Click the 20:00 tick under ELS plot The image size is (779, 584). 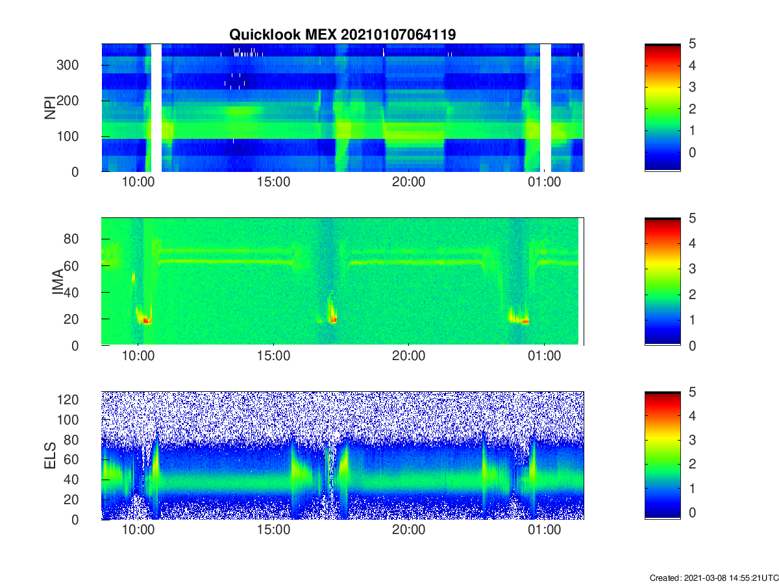pos(409,530)
